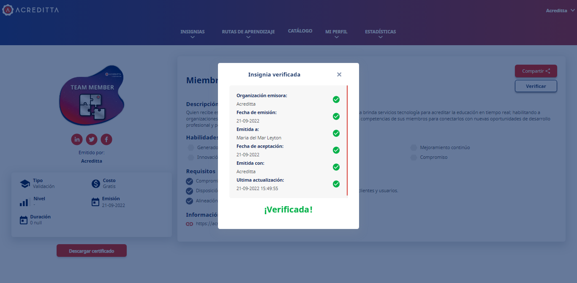The height and width of the screenshot is (283, 577).
Task: Expand the Rutas de Aprendizaje menu
Action: click(x=248, y=34)
